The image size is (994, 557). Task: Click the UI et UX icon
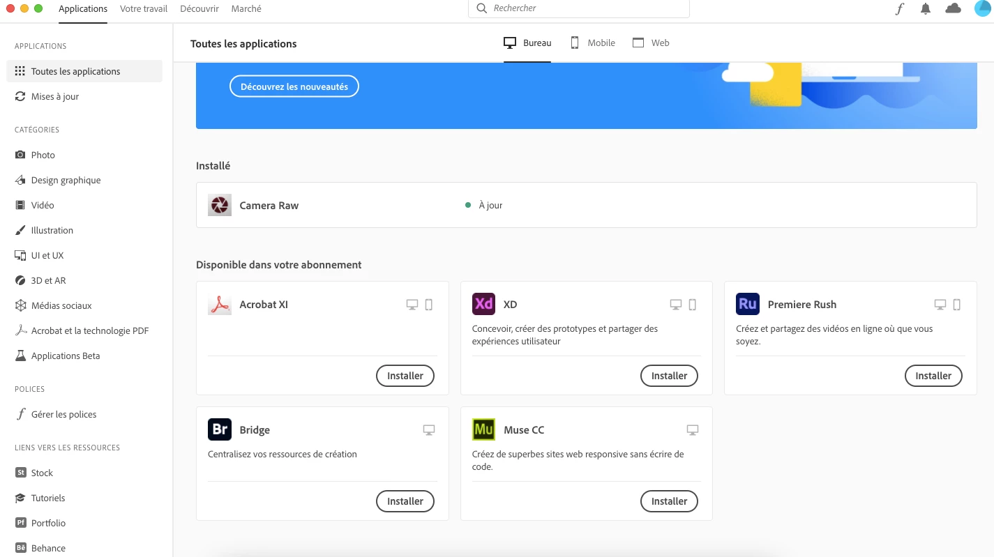(x=20, y=255)
